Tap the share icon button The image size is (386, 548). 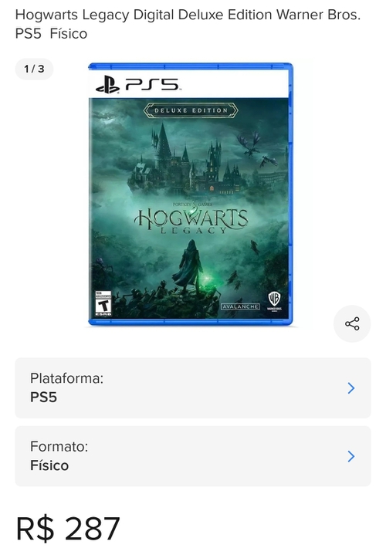pyautogui.click(x=352, y=323)
